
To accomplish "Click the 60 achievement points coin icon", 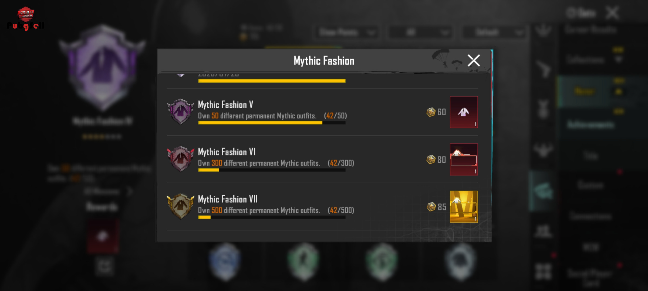I will [431, 112].
